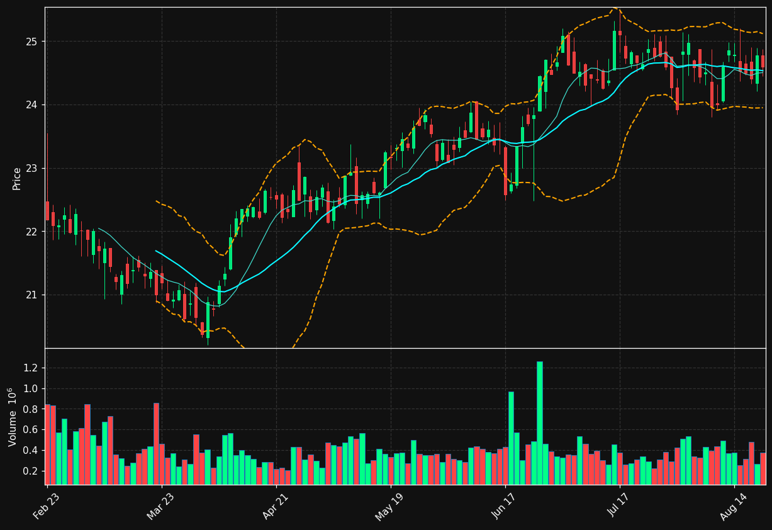Viewport: 772px width, 530px height.
Task: Click the tallest green volume bar above 1.2
Action: coord(539,423)
